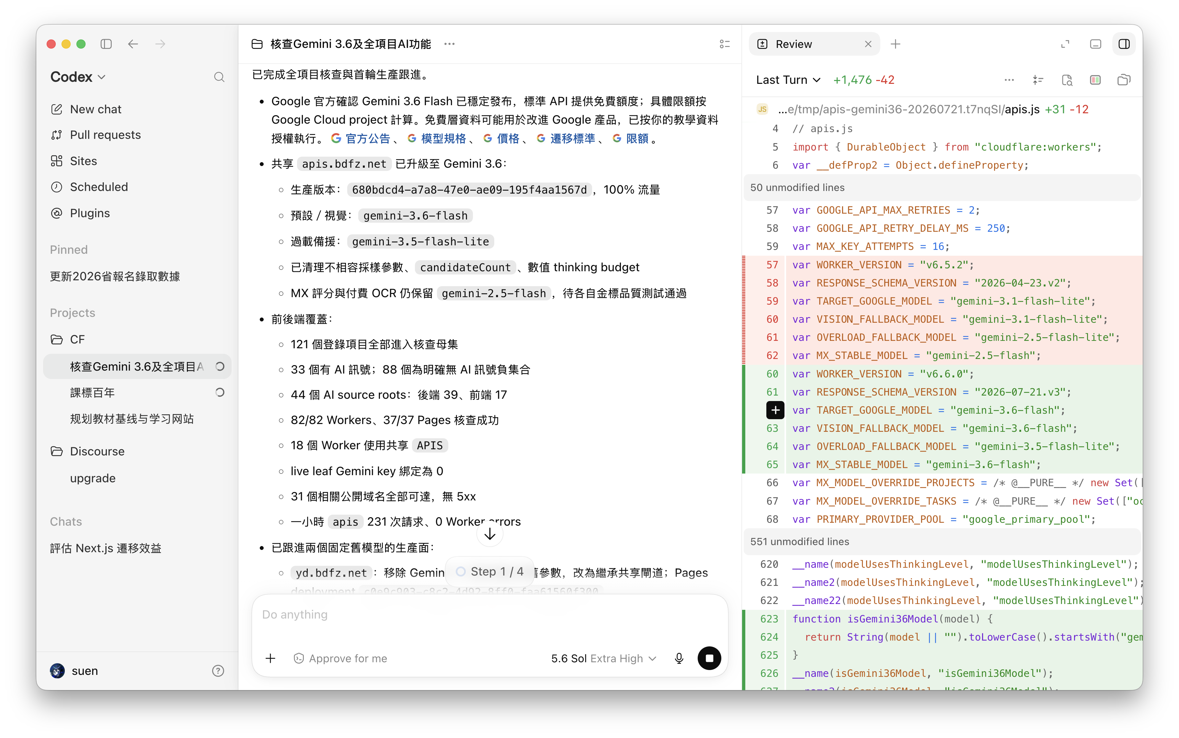Screen dimensions: 1179x738
Task: Click the folder icon beside chat title
Action: pyautogui.click(x=258, y=44)
